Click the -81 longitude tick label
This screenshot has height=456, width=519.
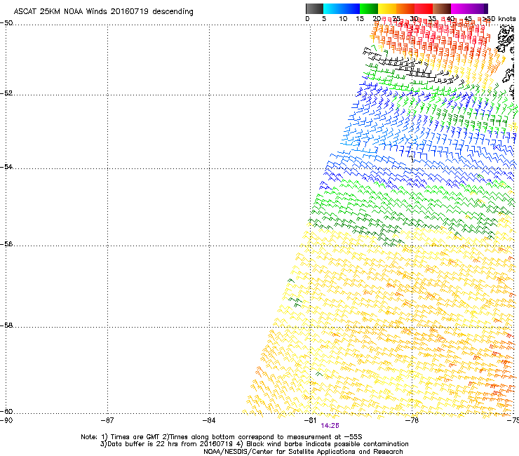tap(311, 420)
